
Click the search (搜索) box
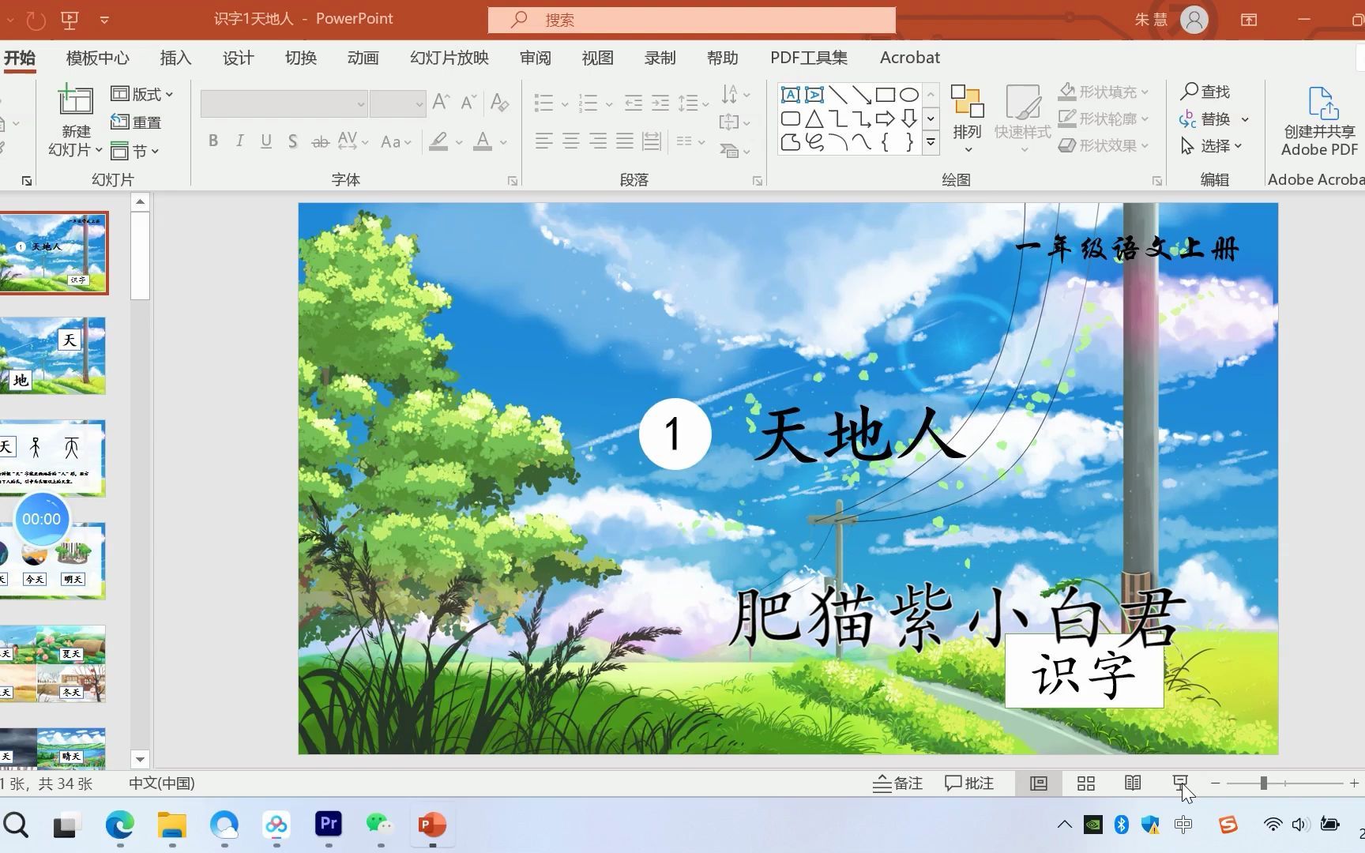[x=692, y=20]
